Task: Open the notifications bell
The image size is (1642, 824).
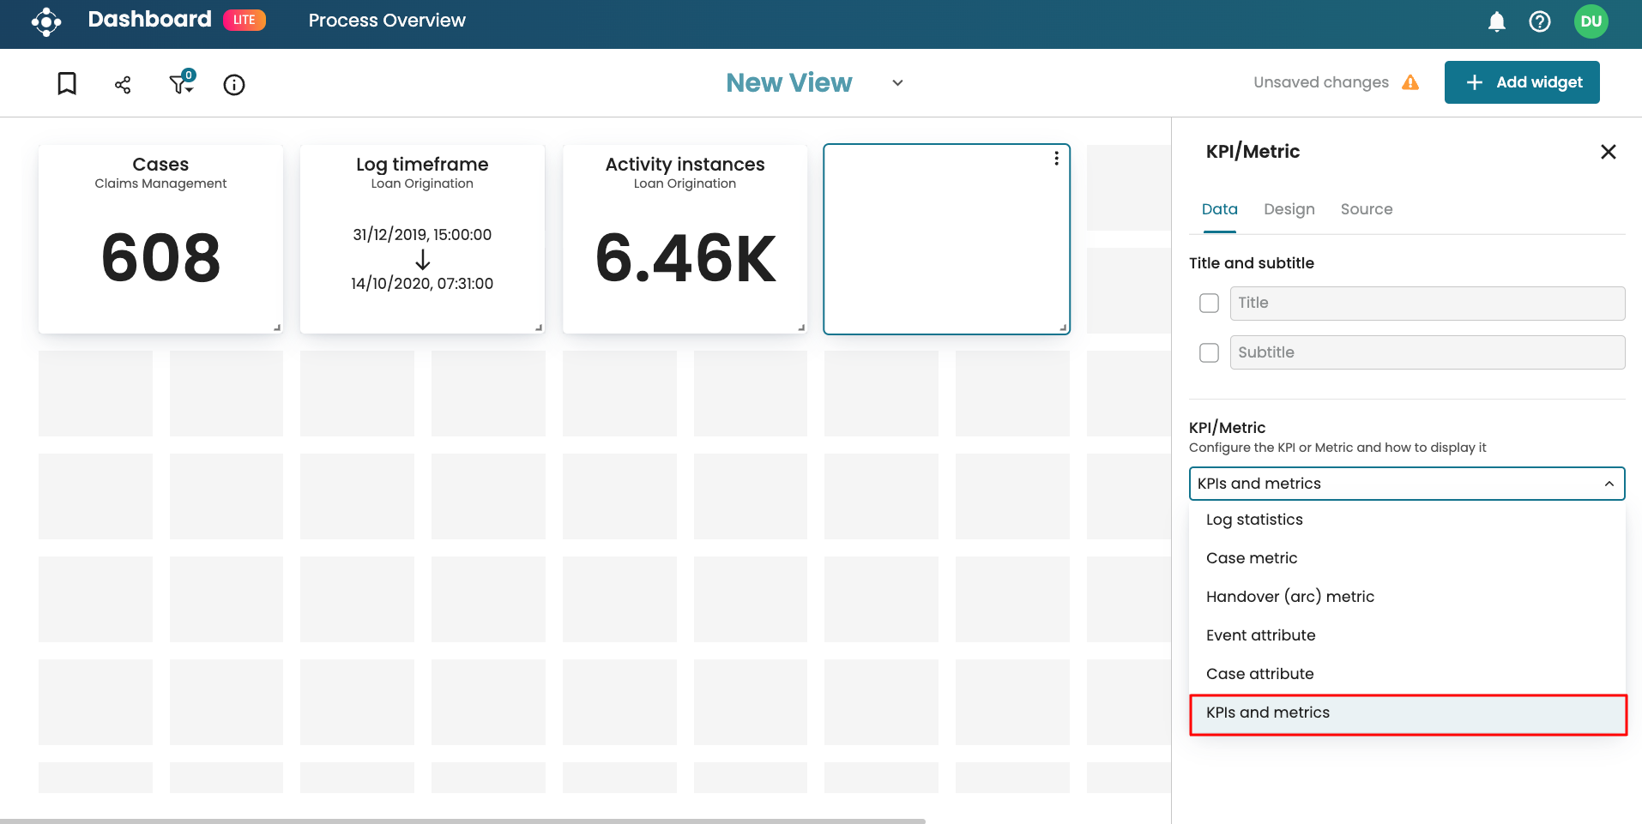Action: [x=1496, y=21]
